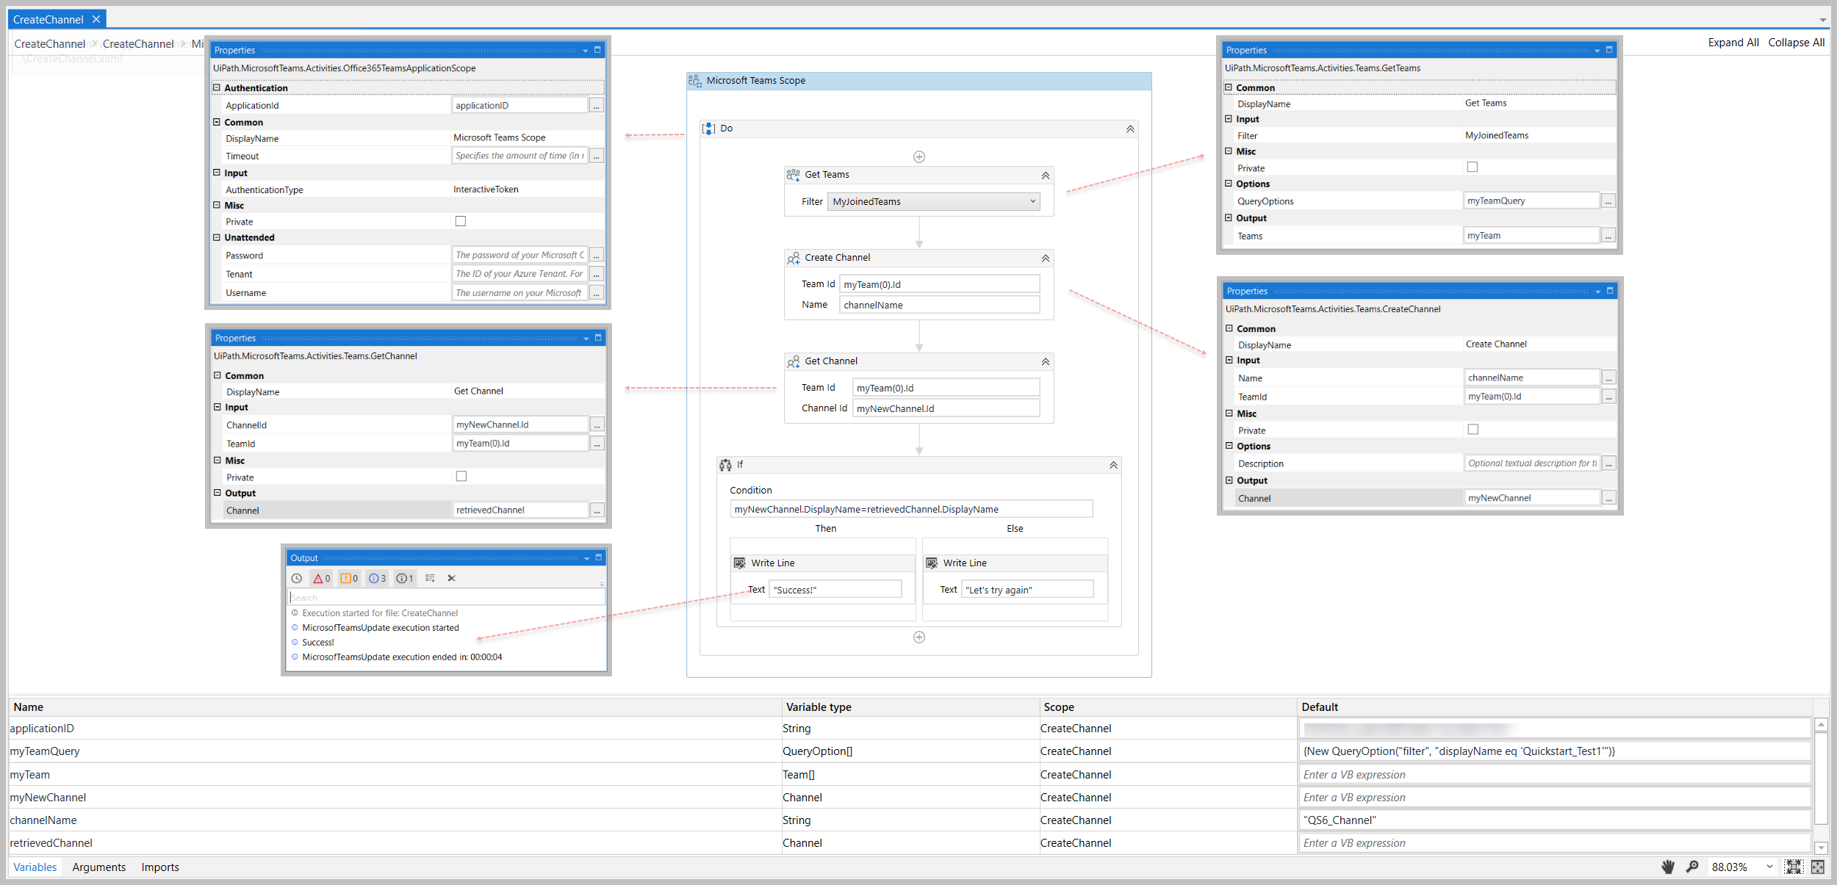The height and width of the screenshot is (885, 1837).
Task: Open expression editor for ApplicationId property
Action: tap(597, 106)
